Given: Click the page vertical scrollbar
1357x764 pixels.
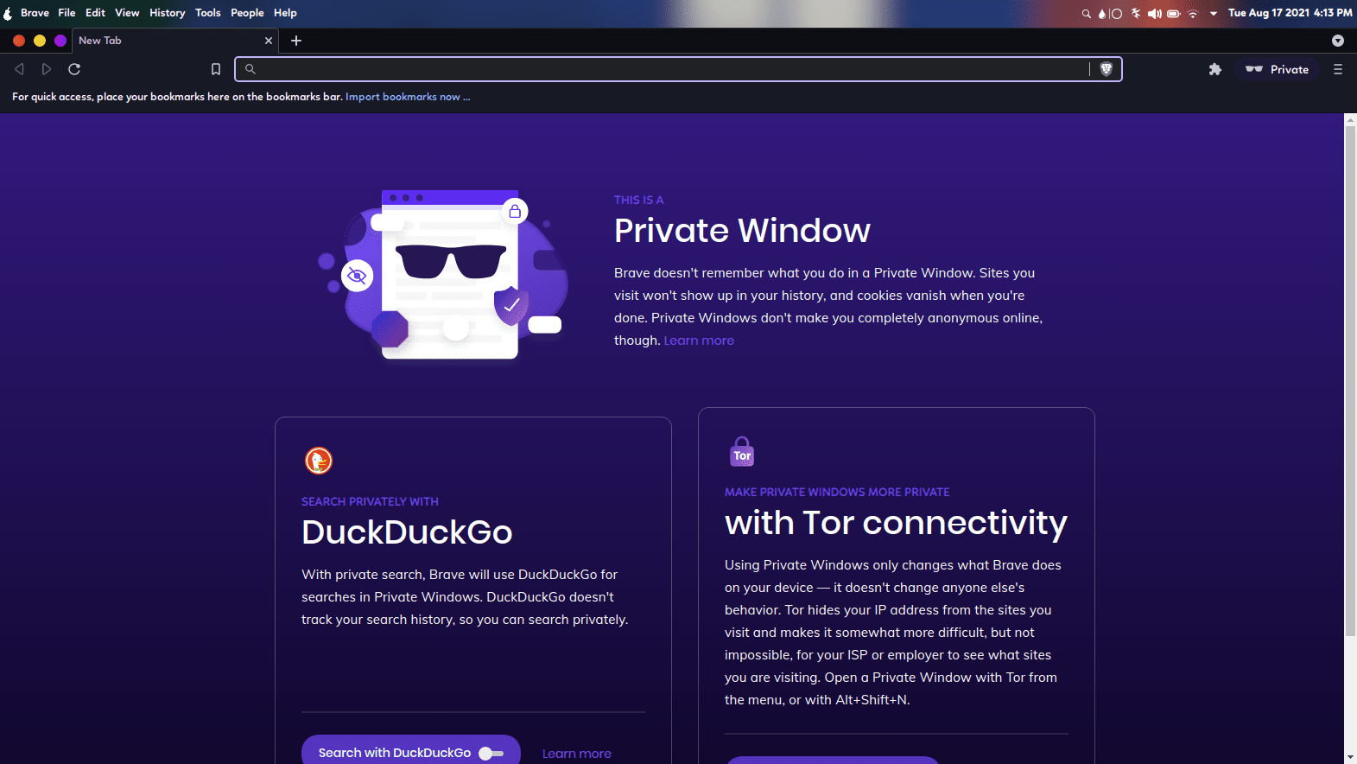Looking at the screenshot, I should coord(1350,380).
